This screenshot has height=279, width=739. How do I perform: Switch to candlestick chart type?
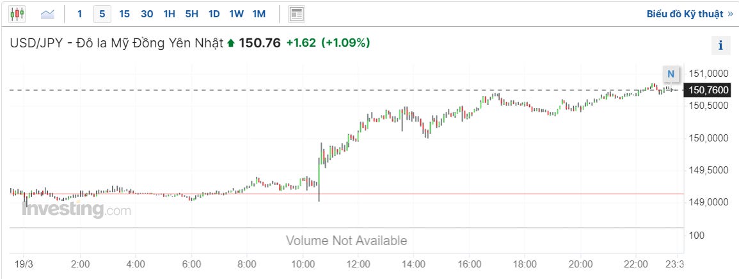[x=17, y=13]
